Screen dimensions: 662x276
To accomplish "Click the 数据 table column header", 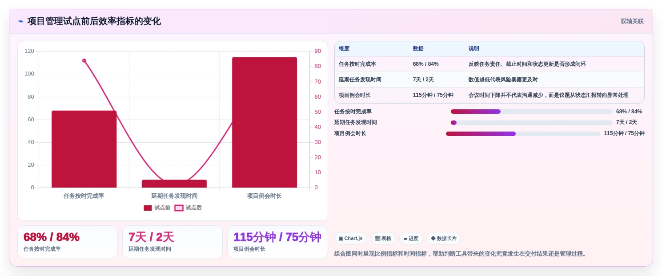I will click(x=418, y=48).
